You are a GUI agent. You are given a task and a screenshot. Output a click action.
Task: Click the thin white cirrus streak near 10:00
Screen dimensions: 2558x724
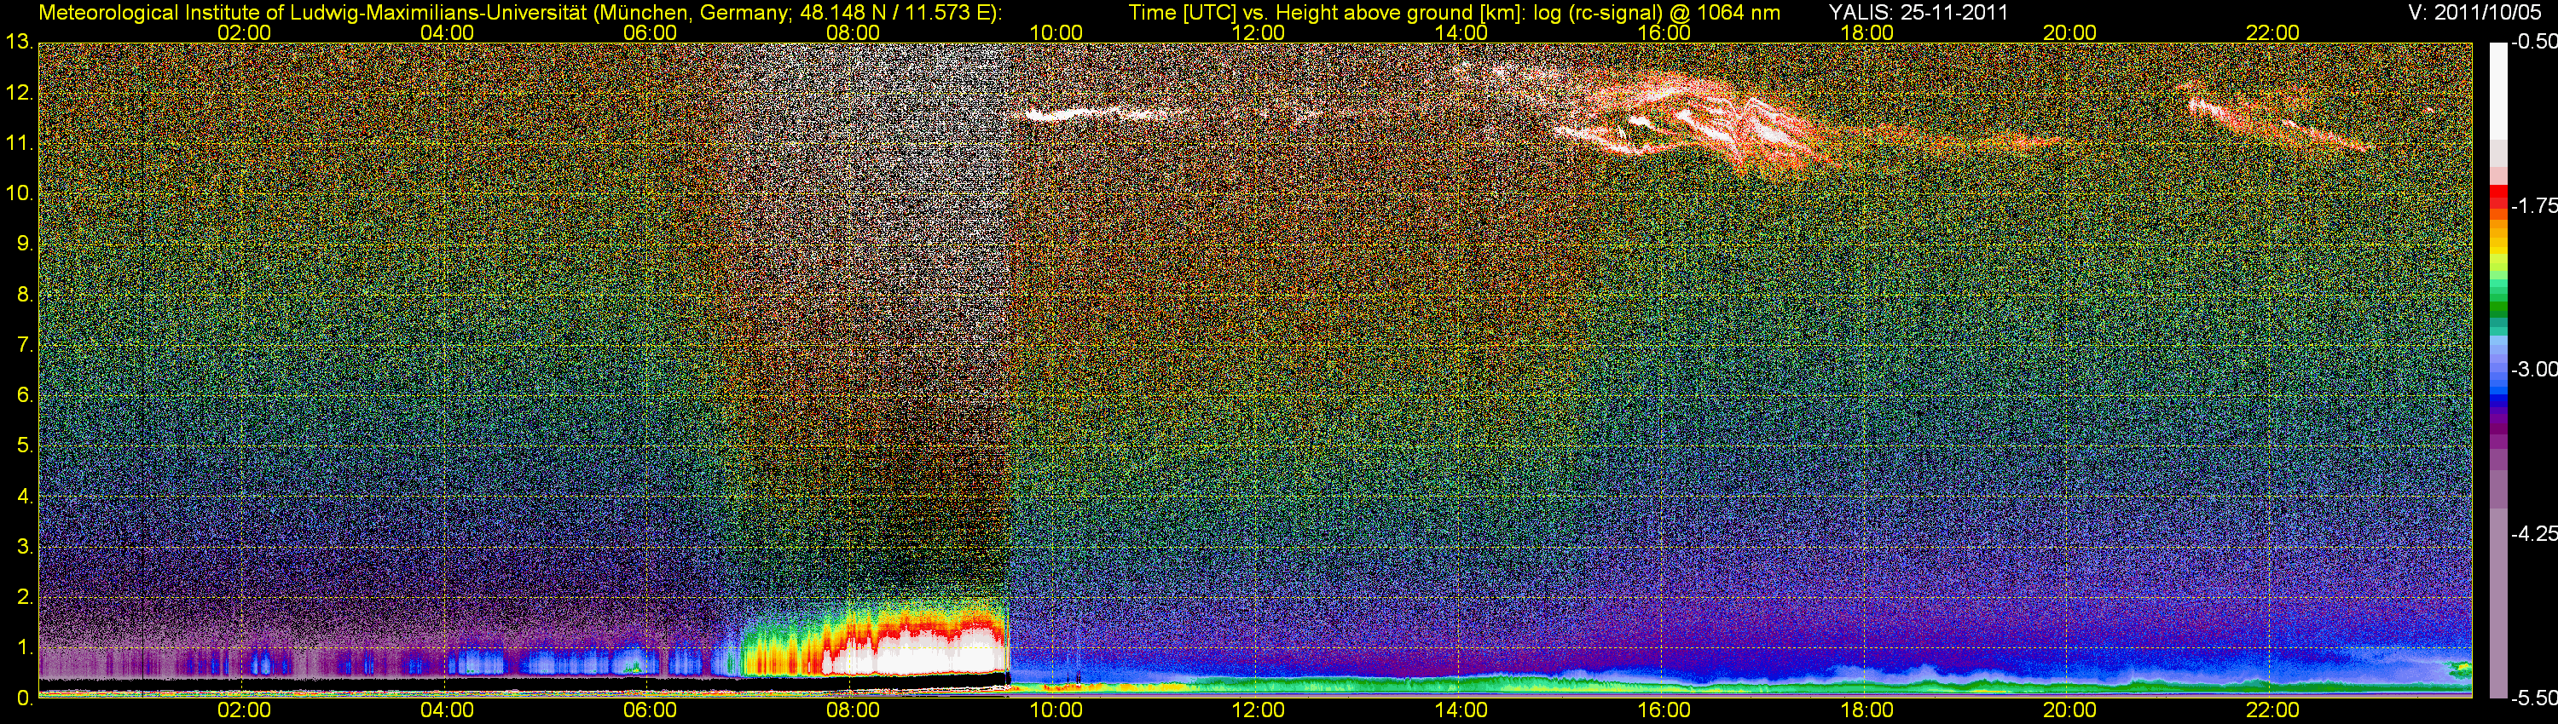coord(1062,114)
